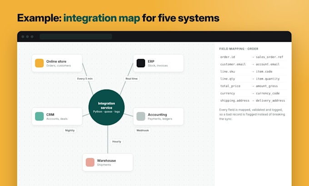Click 'Shipments' subtitle text
309x186 pixels.
[x=104, y=165]
